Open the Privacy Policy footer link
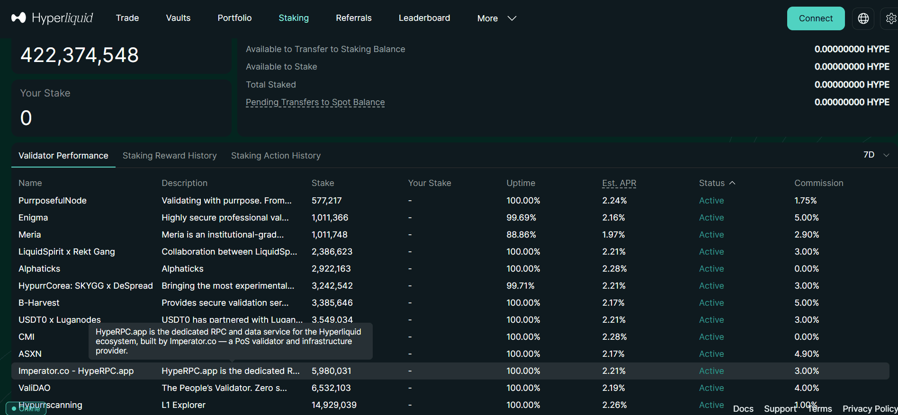The height and width of the screenshot is (415, 898). [x=870, y=409]
